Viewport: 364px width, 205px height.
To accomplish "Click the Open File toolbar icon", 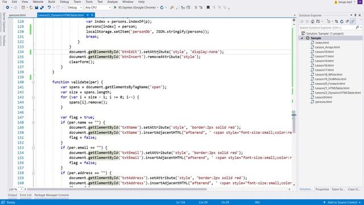I will (x=31, y=7).
